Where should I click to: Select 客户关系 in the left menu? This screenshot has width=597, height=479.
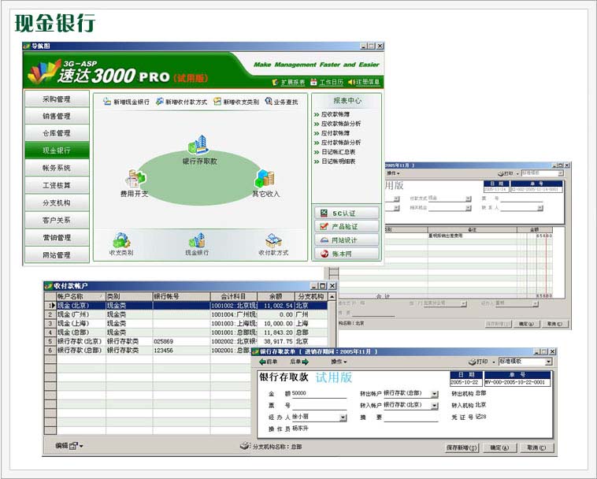[x=57, y=220]
